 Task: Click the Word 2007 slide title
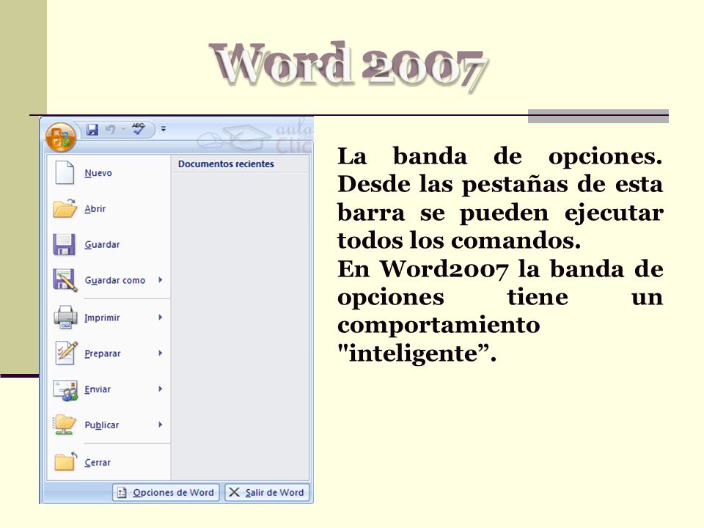350,67
